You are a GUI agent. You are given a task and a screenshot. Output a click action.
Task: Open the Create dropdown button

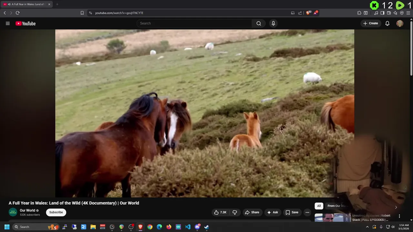click(x=370, y=23)
